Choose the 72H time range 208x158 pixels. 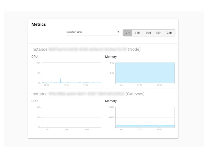tap(169, 33)
